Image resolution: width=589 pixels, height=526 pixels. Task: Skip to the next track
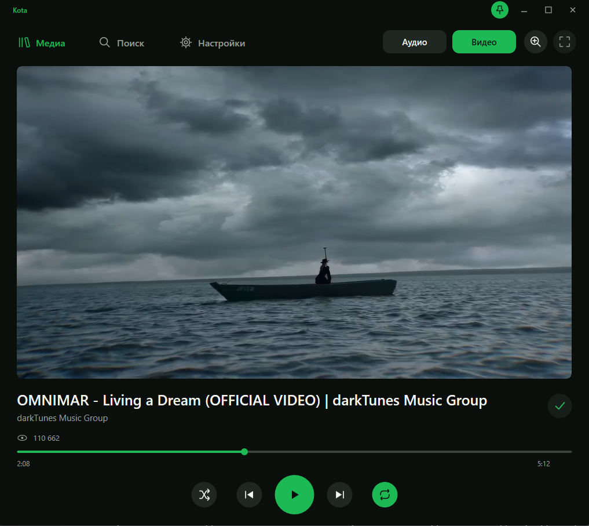tap(339, 495)
